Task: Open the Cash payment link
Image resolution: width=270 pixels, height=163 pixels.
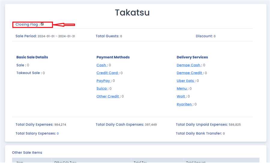Action: 101,65
